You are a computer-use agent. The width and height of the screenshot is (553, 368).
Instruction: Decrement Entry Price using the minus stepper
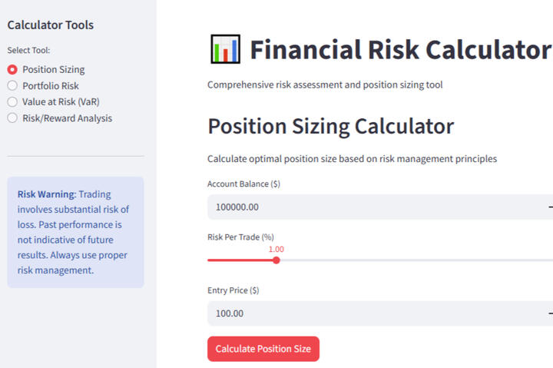pos(550,313)
